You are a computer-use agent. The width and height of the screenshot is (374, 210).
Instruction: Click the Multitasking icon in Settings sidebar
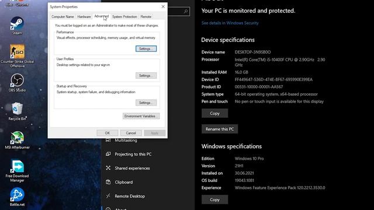click(108, 140)
